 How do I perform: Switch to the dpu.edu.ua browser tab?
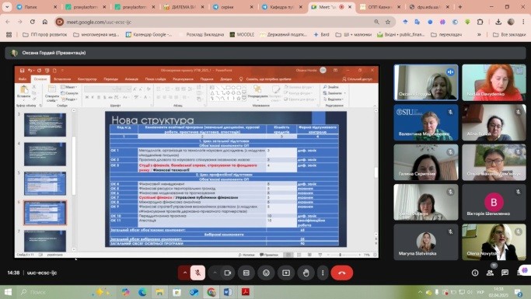click(429, 7)
